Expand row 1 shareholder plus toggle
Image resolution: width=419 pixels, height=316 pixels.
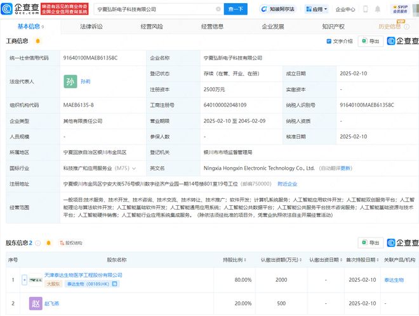pyautogui.click(x=24, y=280)
